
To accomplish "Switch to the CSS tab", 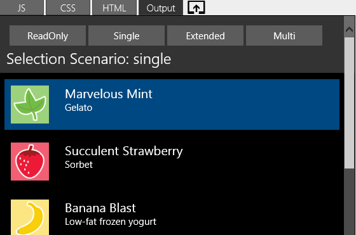I will point(68,8).
